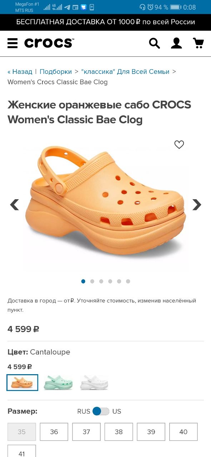The width and height of the screenshot is (211, 457).
Task: Show next product photo with right arrow
Action: (197, 205)
